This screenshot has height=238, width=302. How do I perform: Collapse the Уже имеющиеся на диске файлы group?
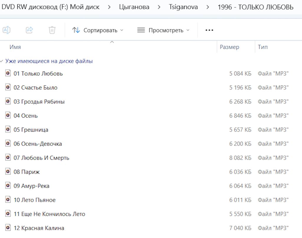click(2, 61)
